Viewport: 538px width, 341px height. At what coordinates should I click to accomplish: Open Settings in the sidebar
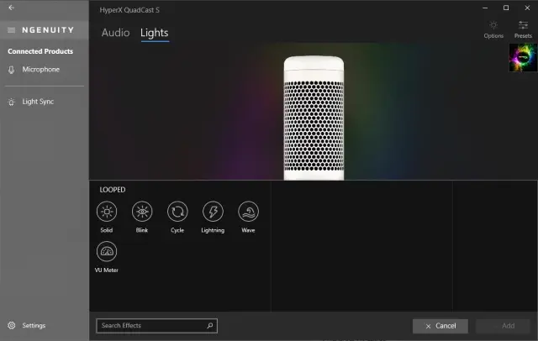(34, 326)
